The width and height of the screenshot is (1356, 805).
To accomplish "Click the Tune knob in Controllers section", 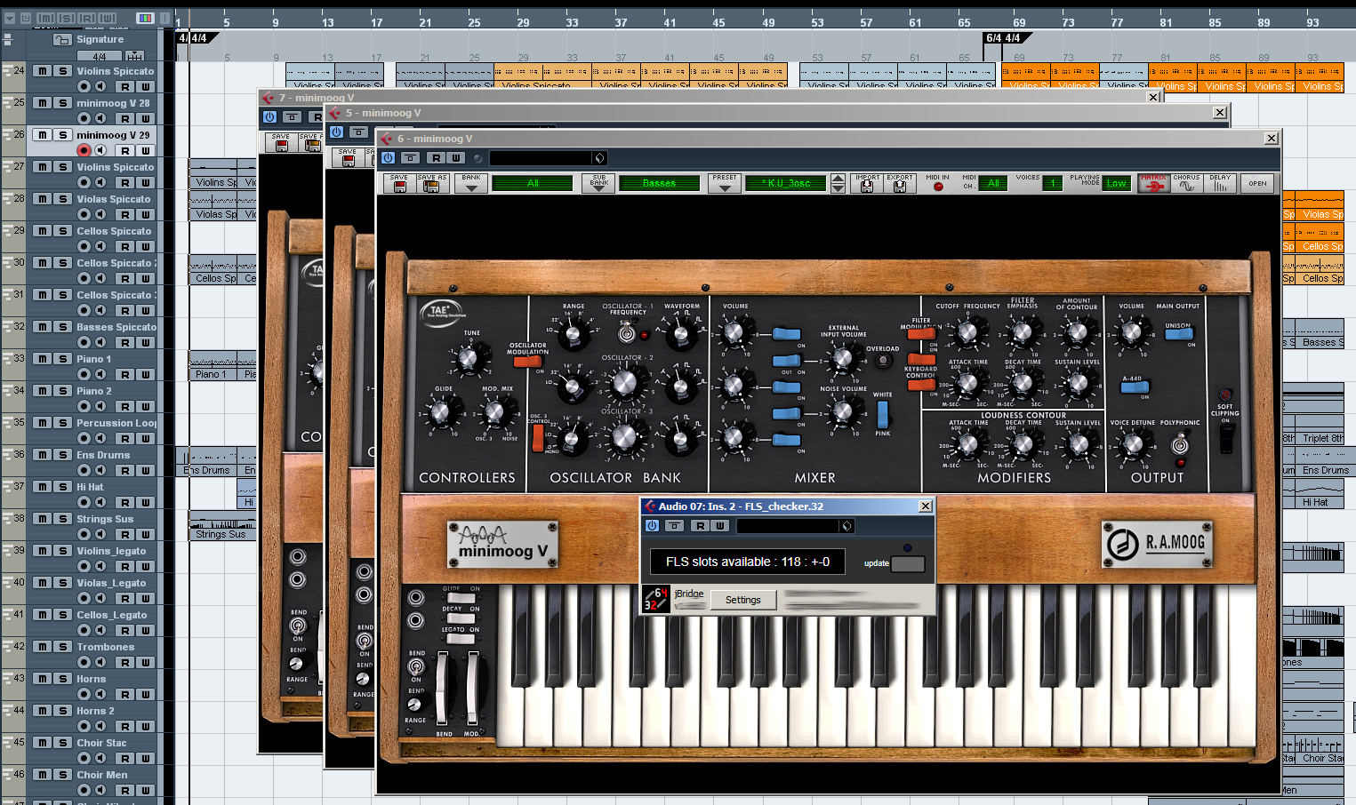I will (x=470, y=358).
